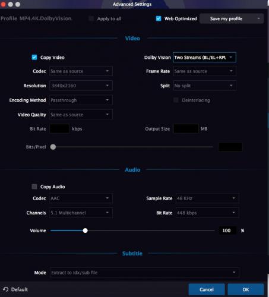Click the Default reset icon
Viewport: 269px width, 297px height.
click(5, 289)
